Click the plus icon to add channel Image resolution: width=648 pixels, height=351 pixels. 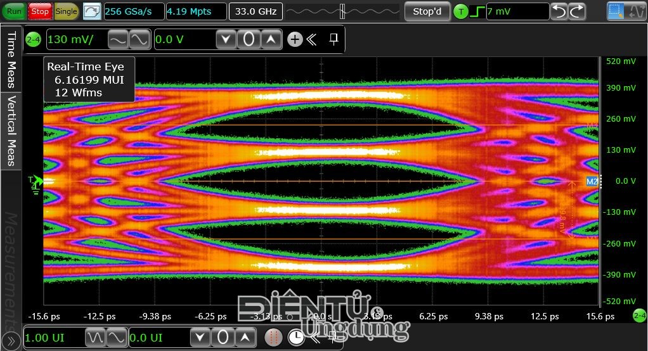pos(295,40)
